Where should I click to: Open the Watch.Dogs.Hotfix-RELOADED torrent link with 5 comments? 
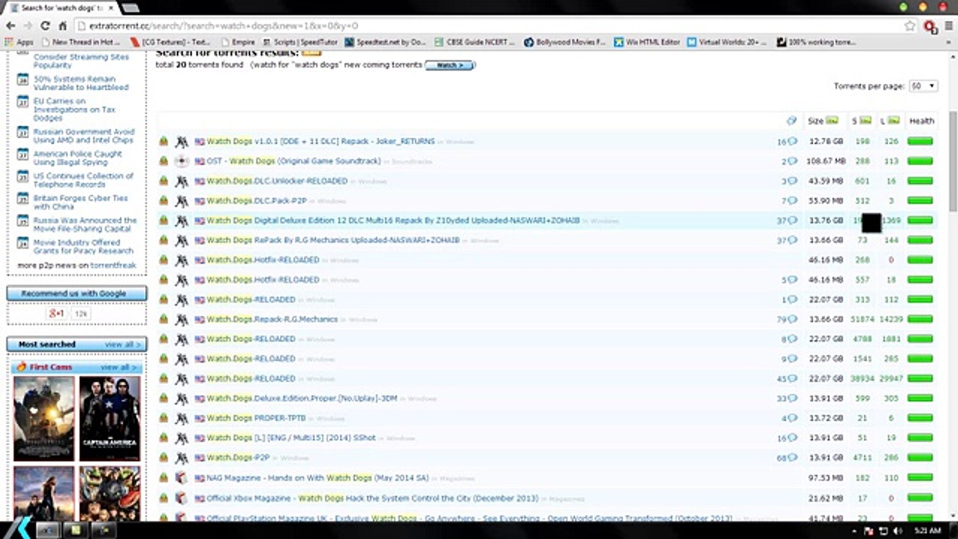tap(262, 279)
